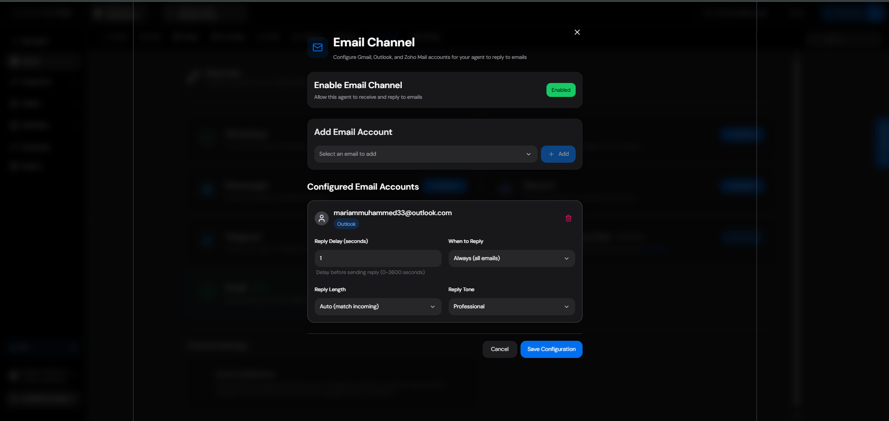The width and height of the screenshot is (889, 421).
Task: Save Configuration for the email channel
Action: coord(551,349)
